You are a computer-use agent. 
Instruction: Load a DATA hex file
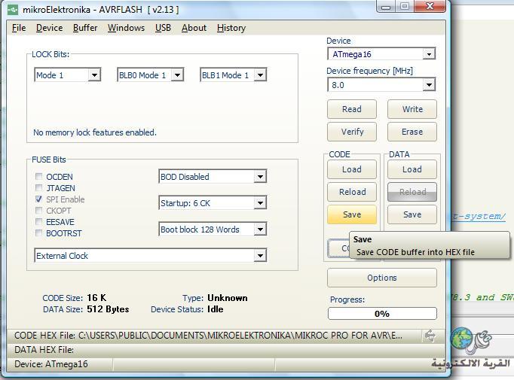[412, 169]
